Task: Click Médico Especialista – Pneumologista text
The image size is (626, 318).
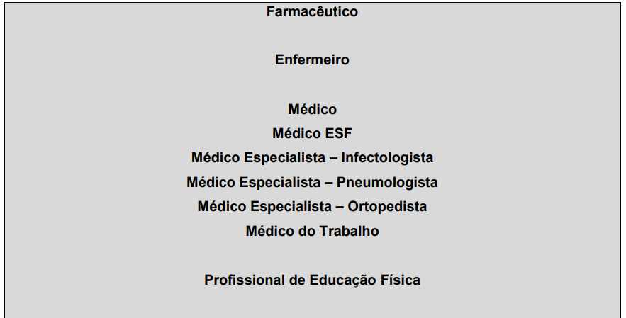Action: click(x=312, y=182)
